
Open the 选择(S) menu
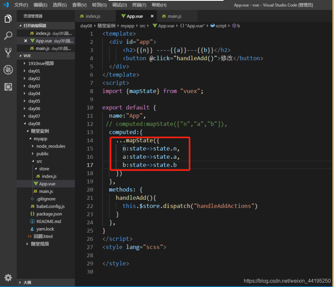60,5
